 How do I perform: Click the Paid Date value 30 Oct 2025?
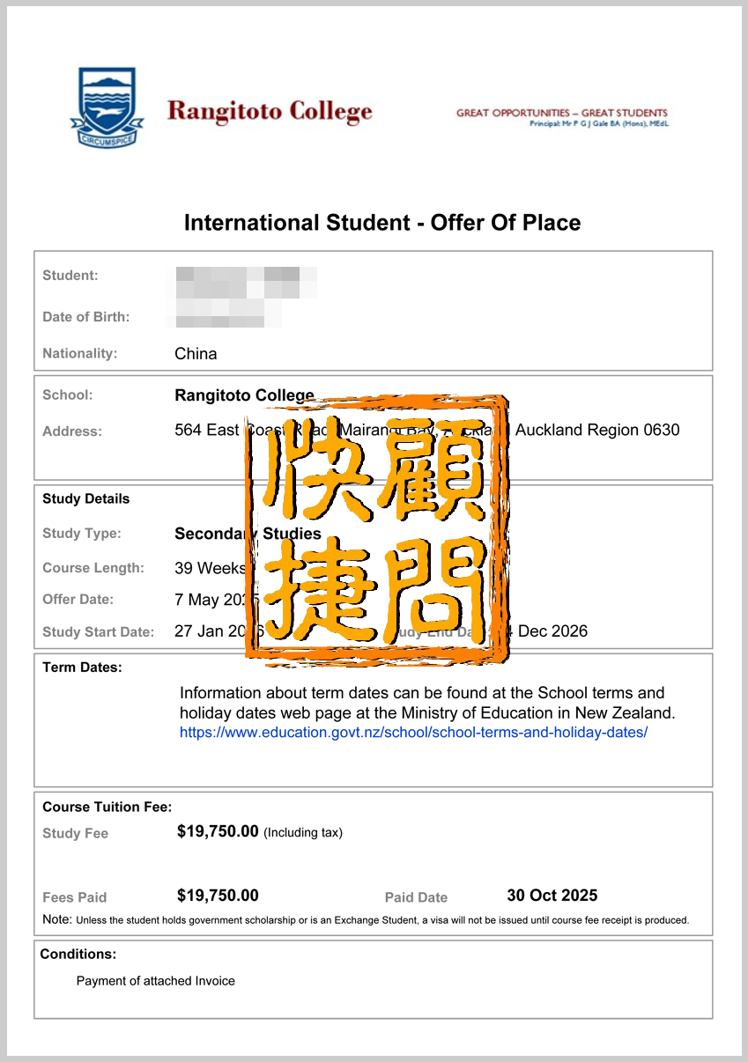[552, 895]
